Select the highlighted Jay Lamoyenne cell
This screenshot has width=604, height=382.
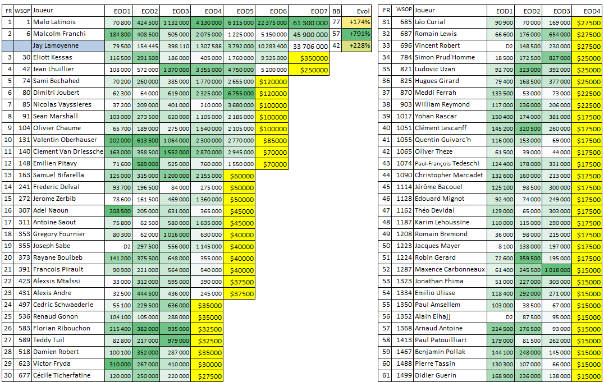pos(68,46)
